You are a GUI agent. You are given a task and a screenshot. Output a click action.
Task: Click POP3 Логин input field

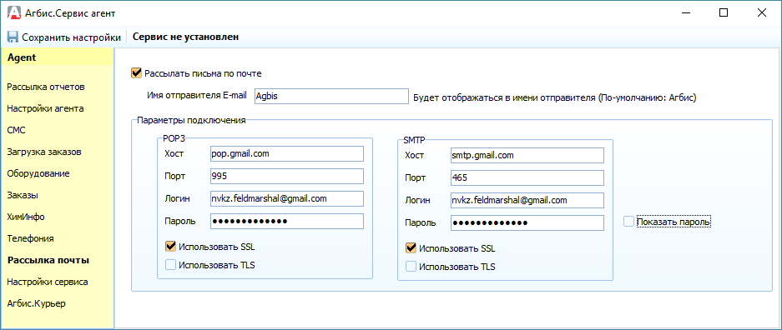(287, 198)
